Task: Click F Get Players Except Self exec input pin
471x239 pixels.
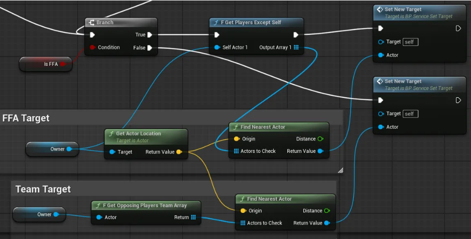Action: (x=217, y=35)
